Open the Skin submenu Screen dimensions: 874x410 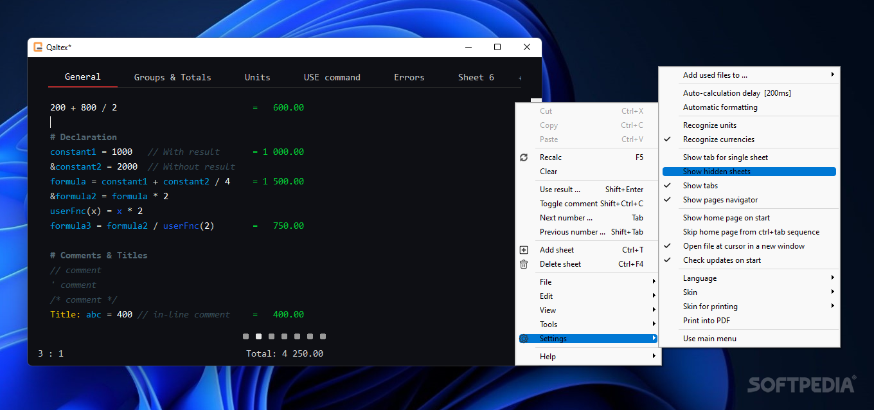[x=749, y=292]
